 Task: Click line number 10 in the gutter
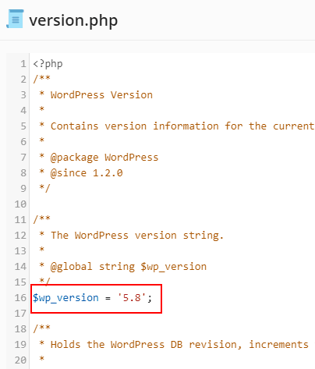coord(20,204)
